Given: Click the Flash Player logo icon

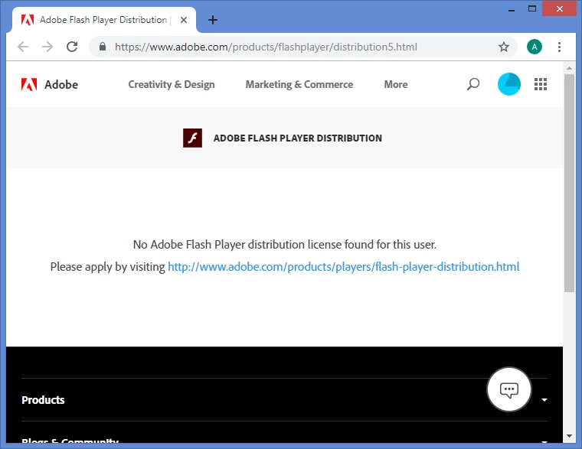Looking at the screenshot, I should (192, 138).
